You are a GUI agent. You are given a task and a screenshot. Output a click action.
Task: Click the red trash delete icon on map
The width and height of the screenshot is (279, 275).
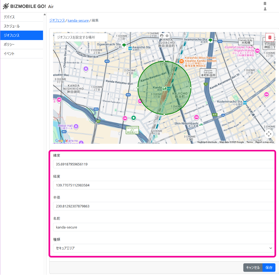(x=270, y=37)
